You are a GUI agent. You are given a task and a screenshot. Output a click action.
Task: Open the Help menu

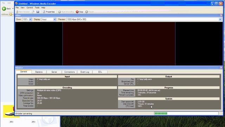tap(43, 8)
